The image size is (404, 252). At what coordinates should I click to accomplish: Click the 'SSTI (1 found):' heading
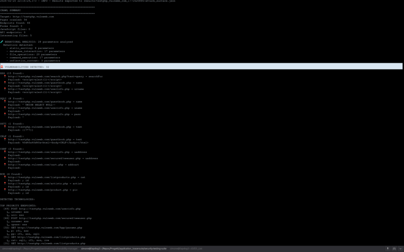12,124
